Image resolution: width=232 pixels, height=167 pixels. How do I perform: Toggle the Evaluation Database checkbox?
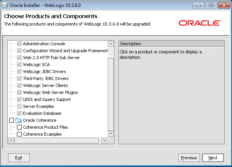click(x=19, y=113)
